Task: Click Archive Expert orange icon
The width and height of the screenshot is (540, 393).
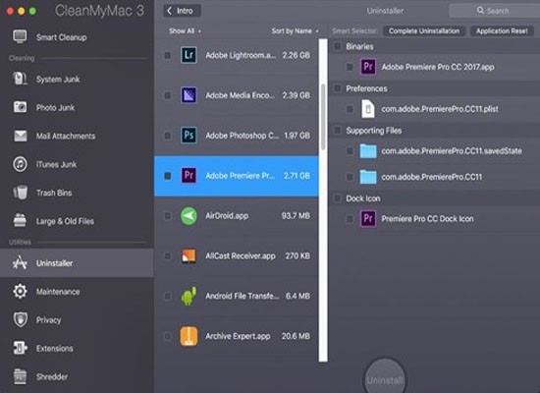Action: (x=189, y=336)
